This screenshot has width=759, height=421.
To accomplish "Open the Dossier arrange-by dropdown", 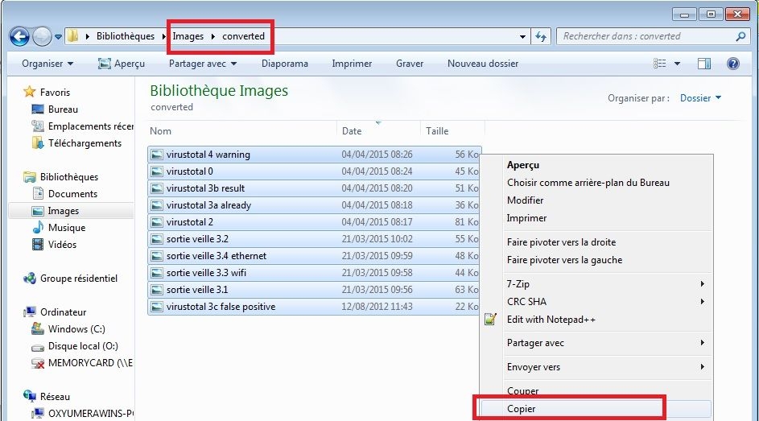I will coord(700,98).
